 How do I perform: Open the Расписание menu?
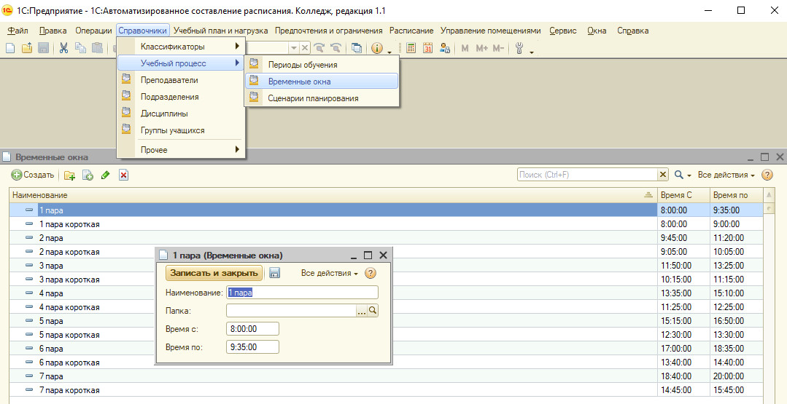(411, 31)
